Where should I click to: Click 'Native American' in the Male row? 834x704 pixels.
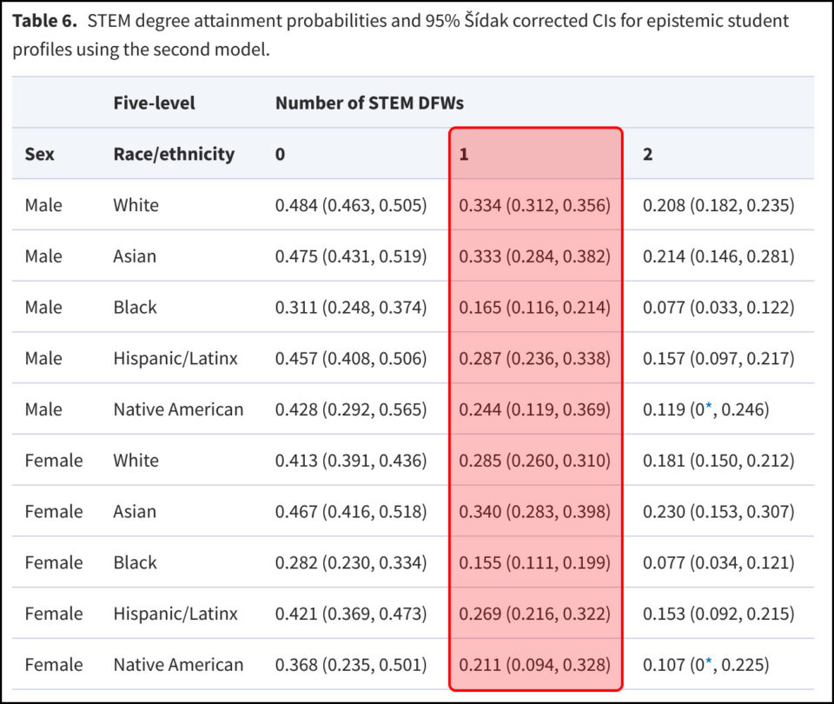[x=179, y=409]
